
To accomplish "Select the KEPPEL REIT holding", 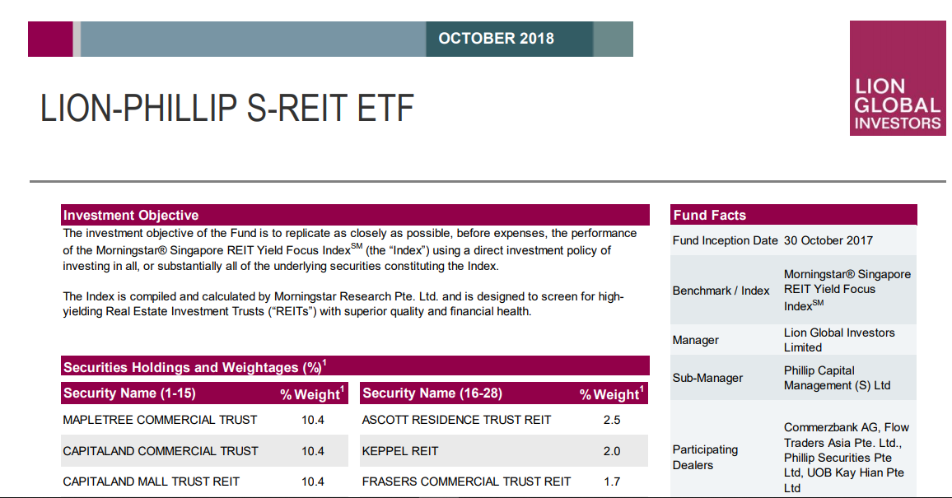I will (x=400, y=451).
